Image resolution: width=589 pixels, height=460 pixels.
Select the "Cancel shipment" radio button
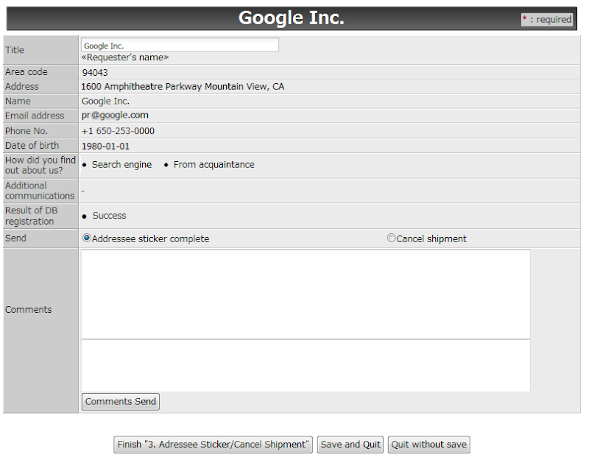pyautogui.click(x=391, y=238)
